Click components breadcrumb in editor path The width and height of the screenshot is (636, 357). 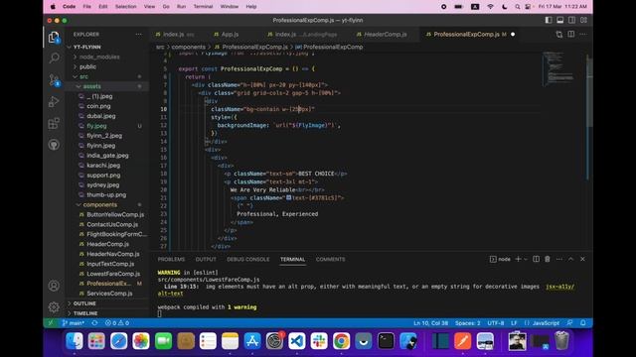(x=188, y=47)
